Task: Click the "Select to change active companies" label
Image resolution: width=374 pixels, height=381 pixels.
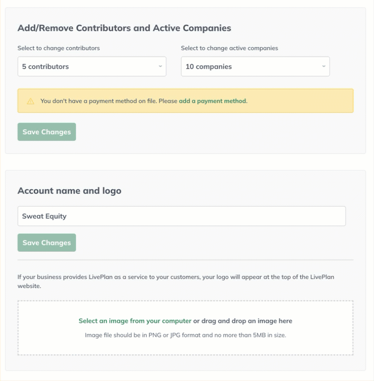Action: click(229, 48)
